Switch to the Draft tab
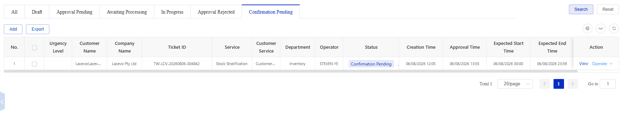620x126 pixels. click(x=37, y=12)
